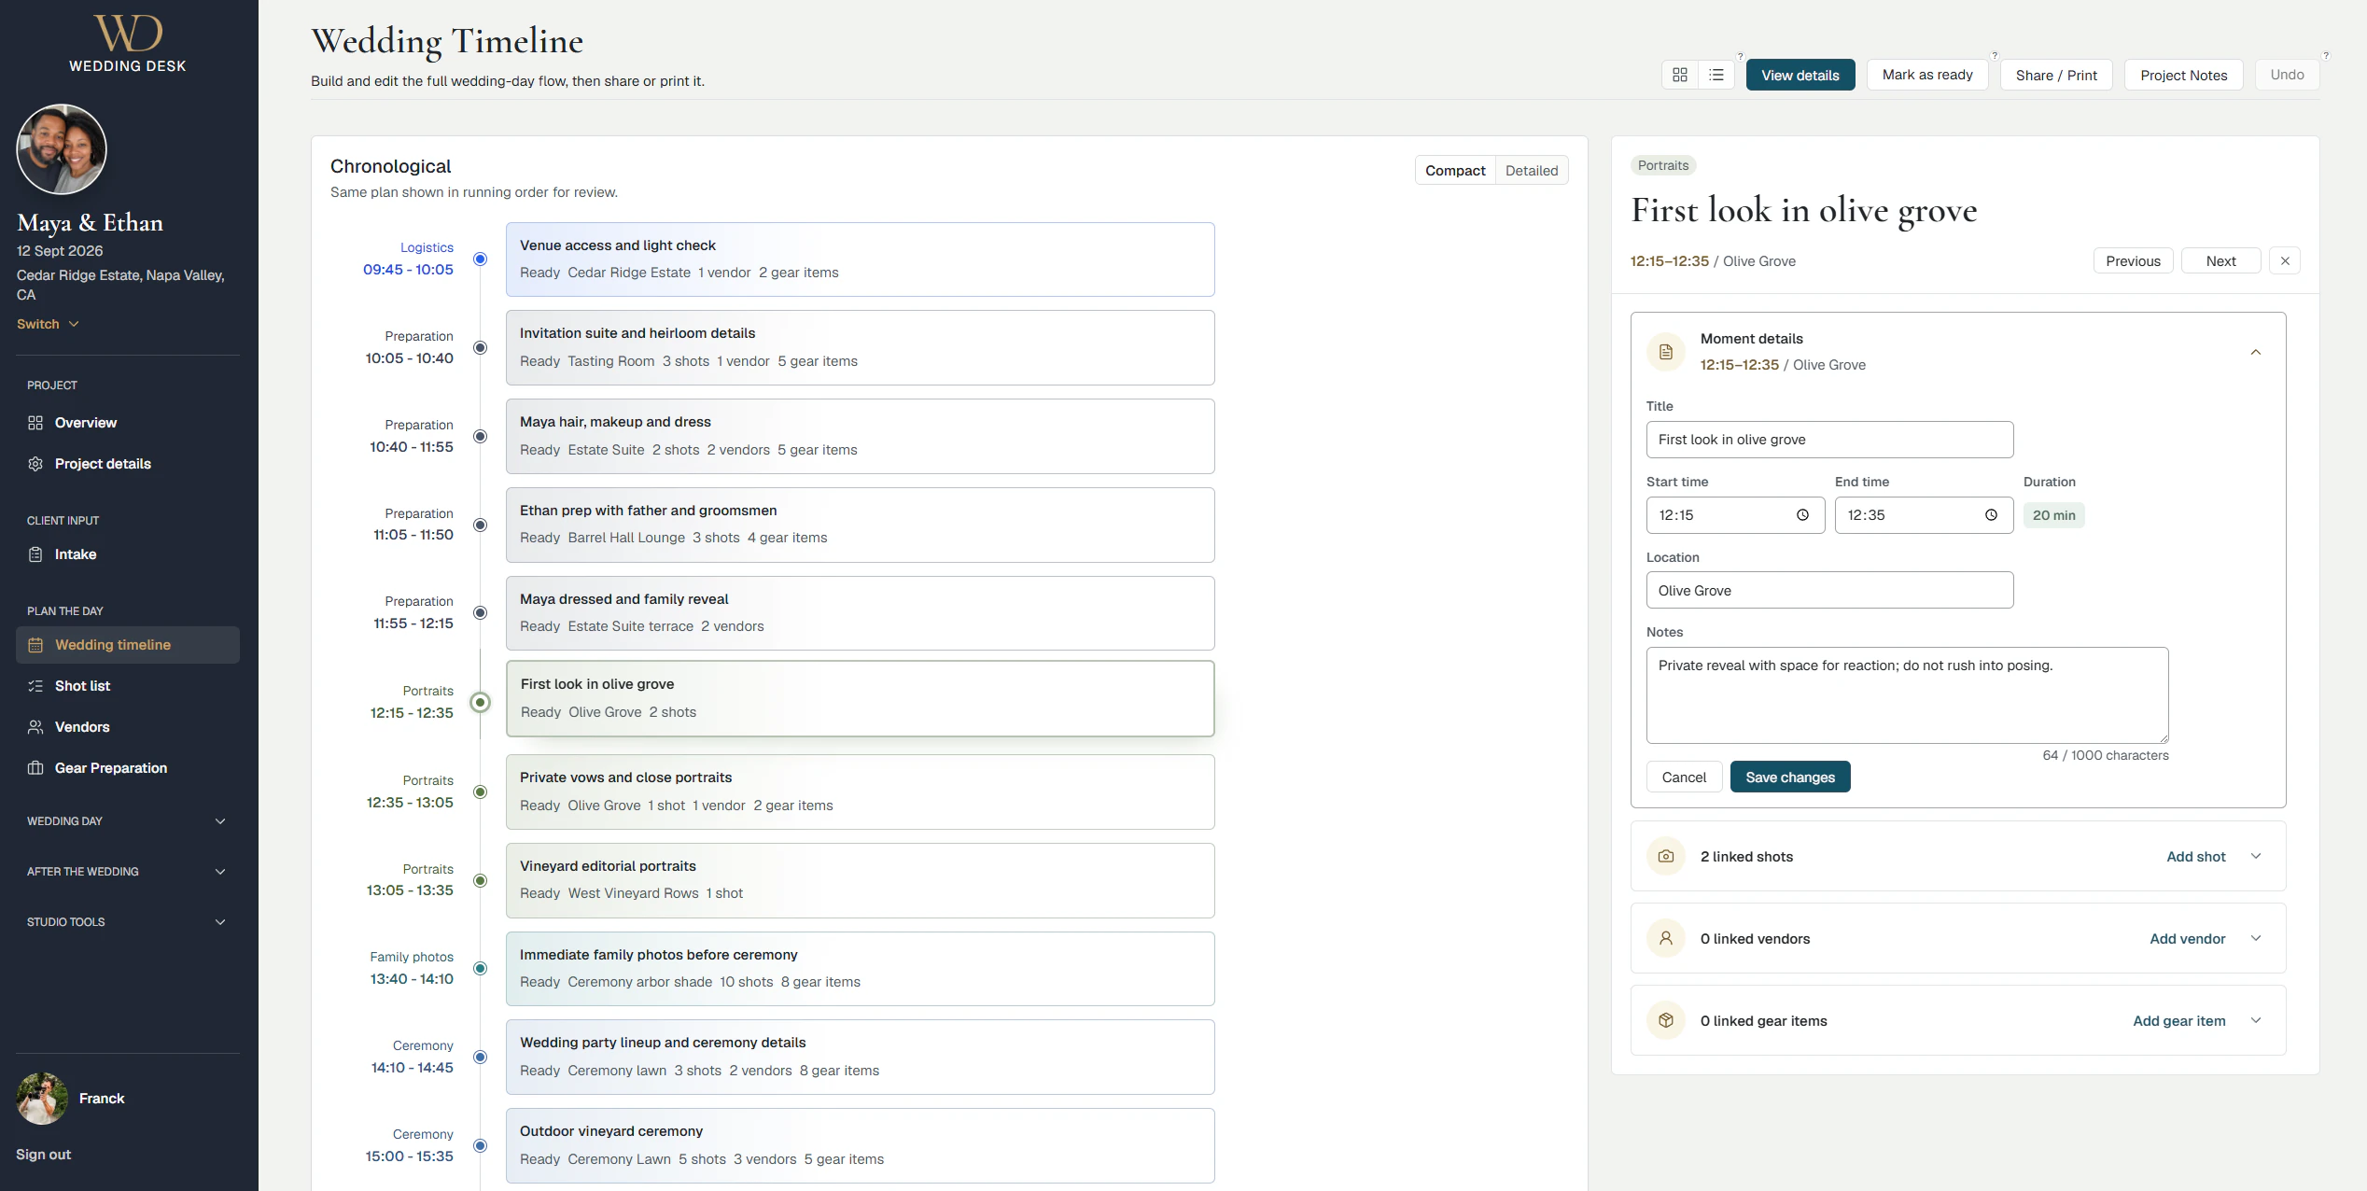This screenshot has width=2367, height=1191.
Task: Click Add gear item link
Action: point(2178,1020)
